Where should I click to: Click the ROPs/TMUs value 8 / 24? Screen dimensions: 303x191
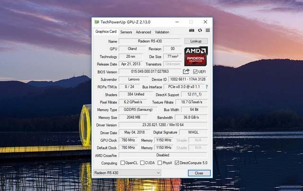129,87
